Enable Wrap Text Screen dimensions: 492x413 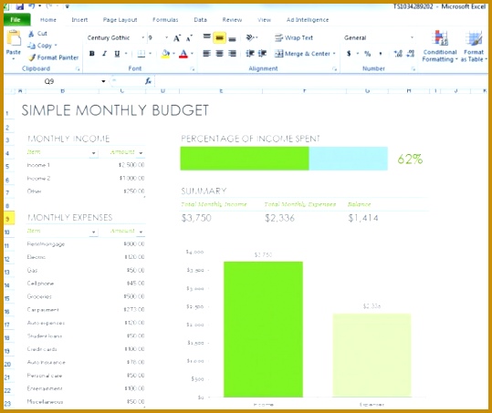294,38
